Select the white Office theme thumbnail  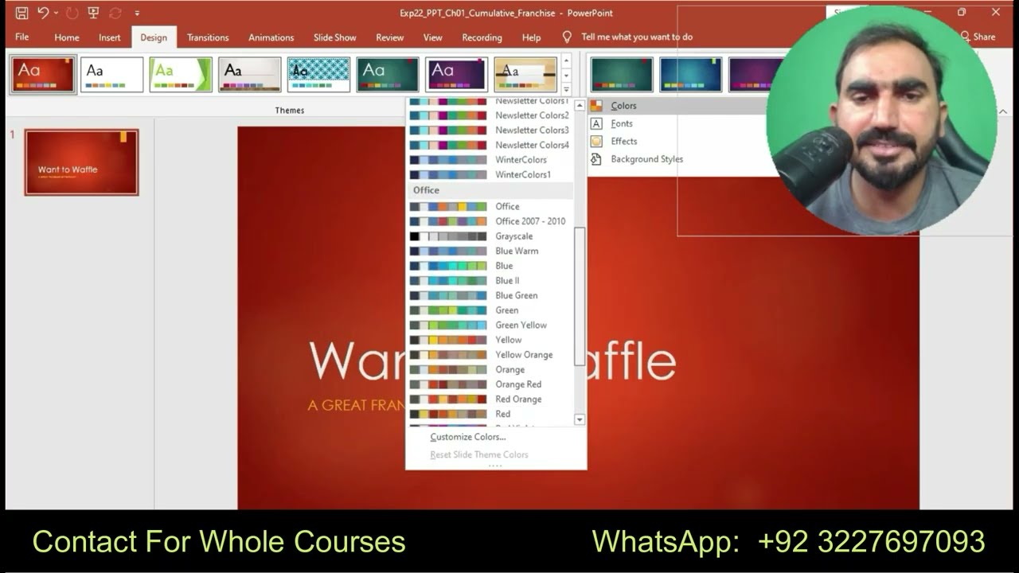pyautogui.click(x=112, y=75)
